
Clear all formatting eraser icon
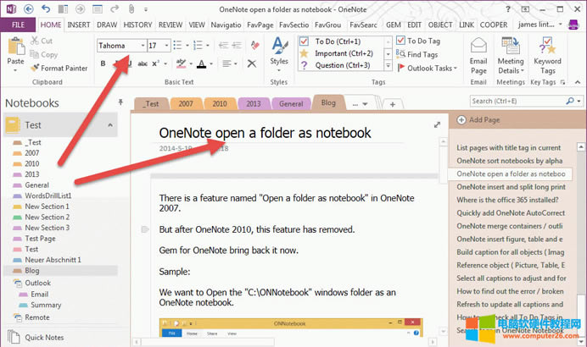coord(255,45)
